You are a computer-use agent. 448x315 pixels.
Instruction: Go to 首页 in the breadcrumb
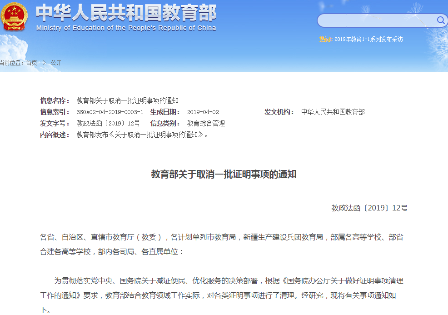pos(31,63)
